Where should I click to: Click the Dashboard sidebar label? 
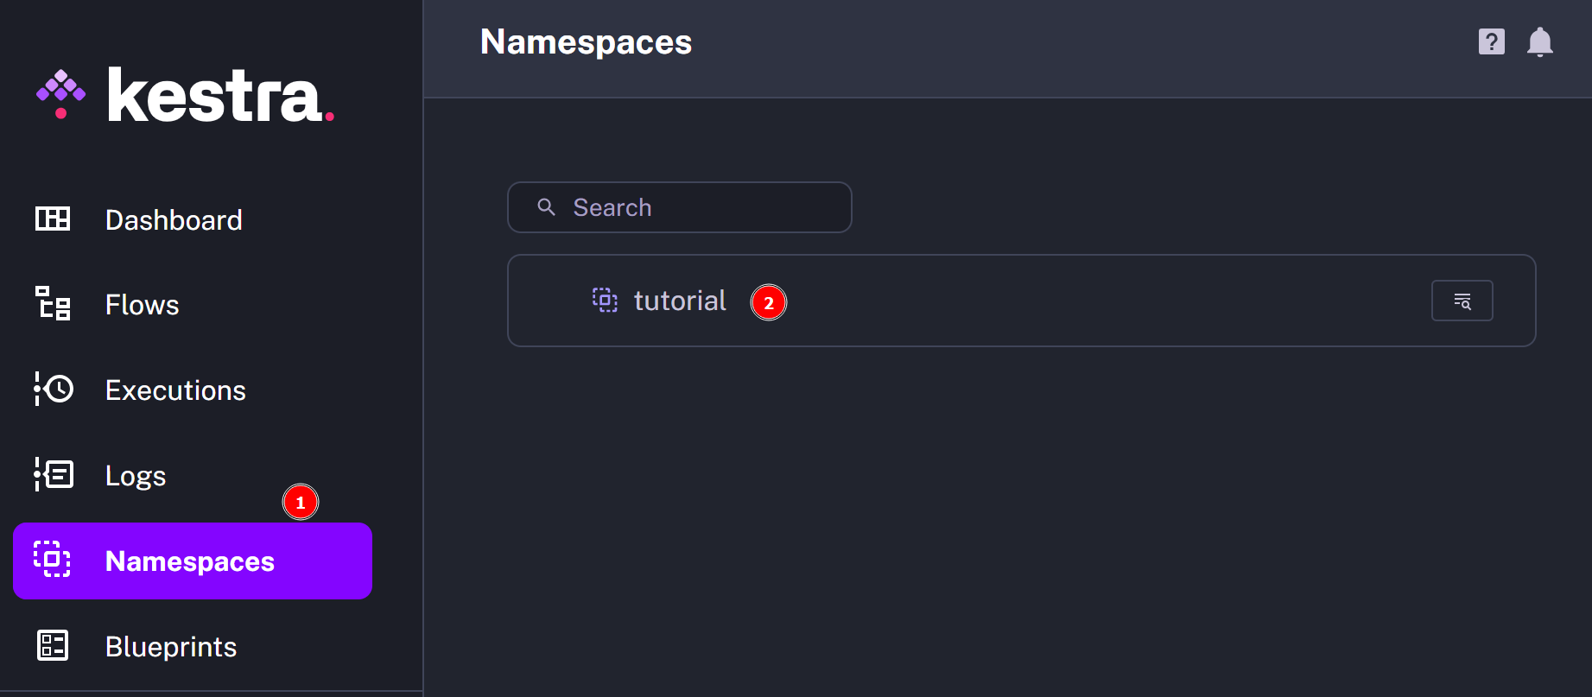pyautogui.click(x=173, y=219)
